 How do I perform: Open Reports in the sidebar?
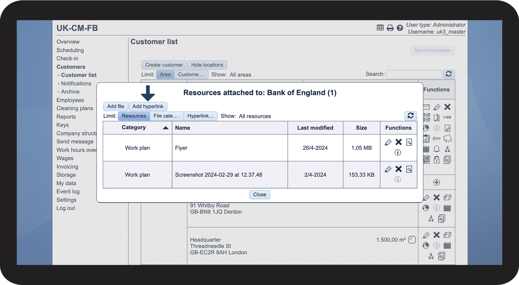[66, 117]
